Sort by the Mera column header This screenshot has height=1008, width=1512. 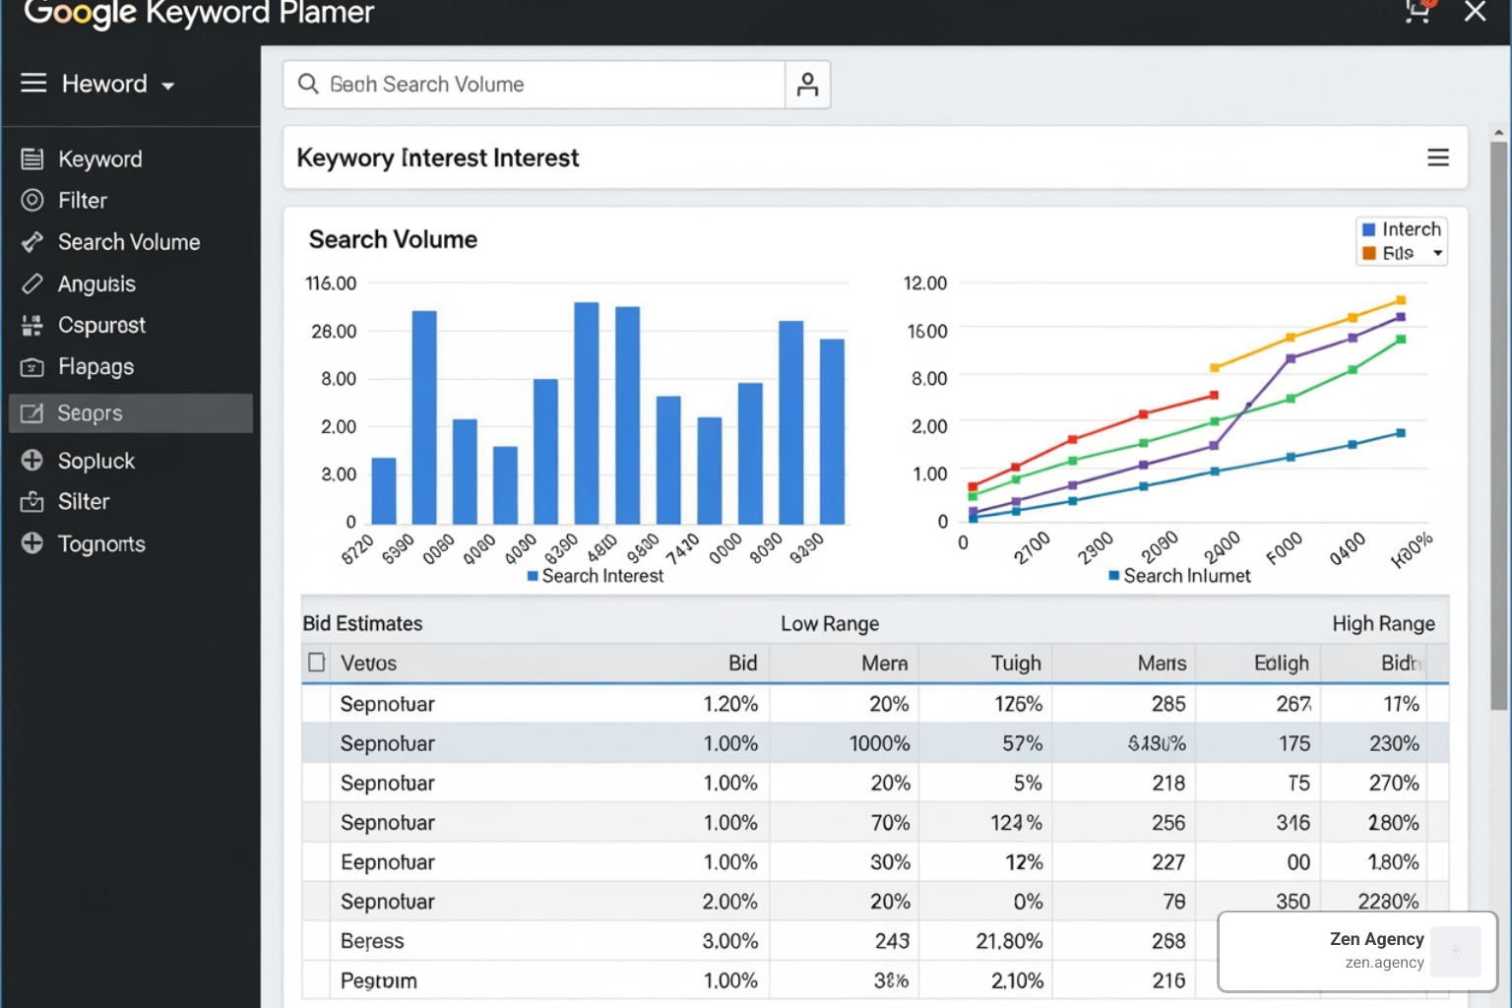tap(885, 663)
